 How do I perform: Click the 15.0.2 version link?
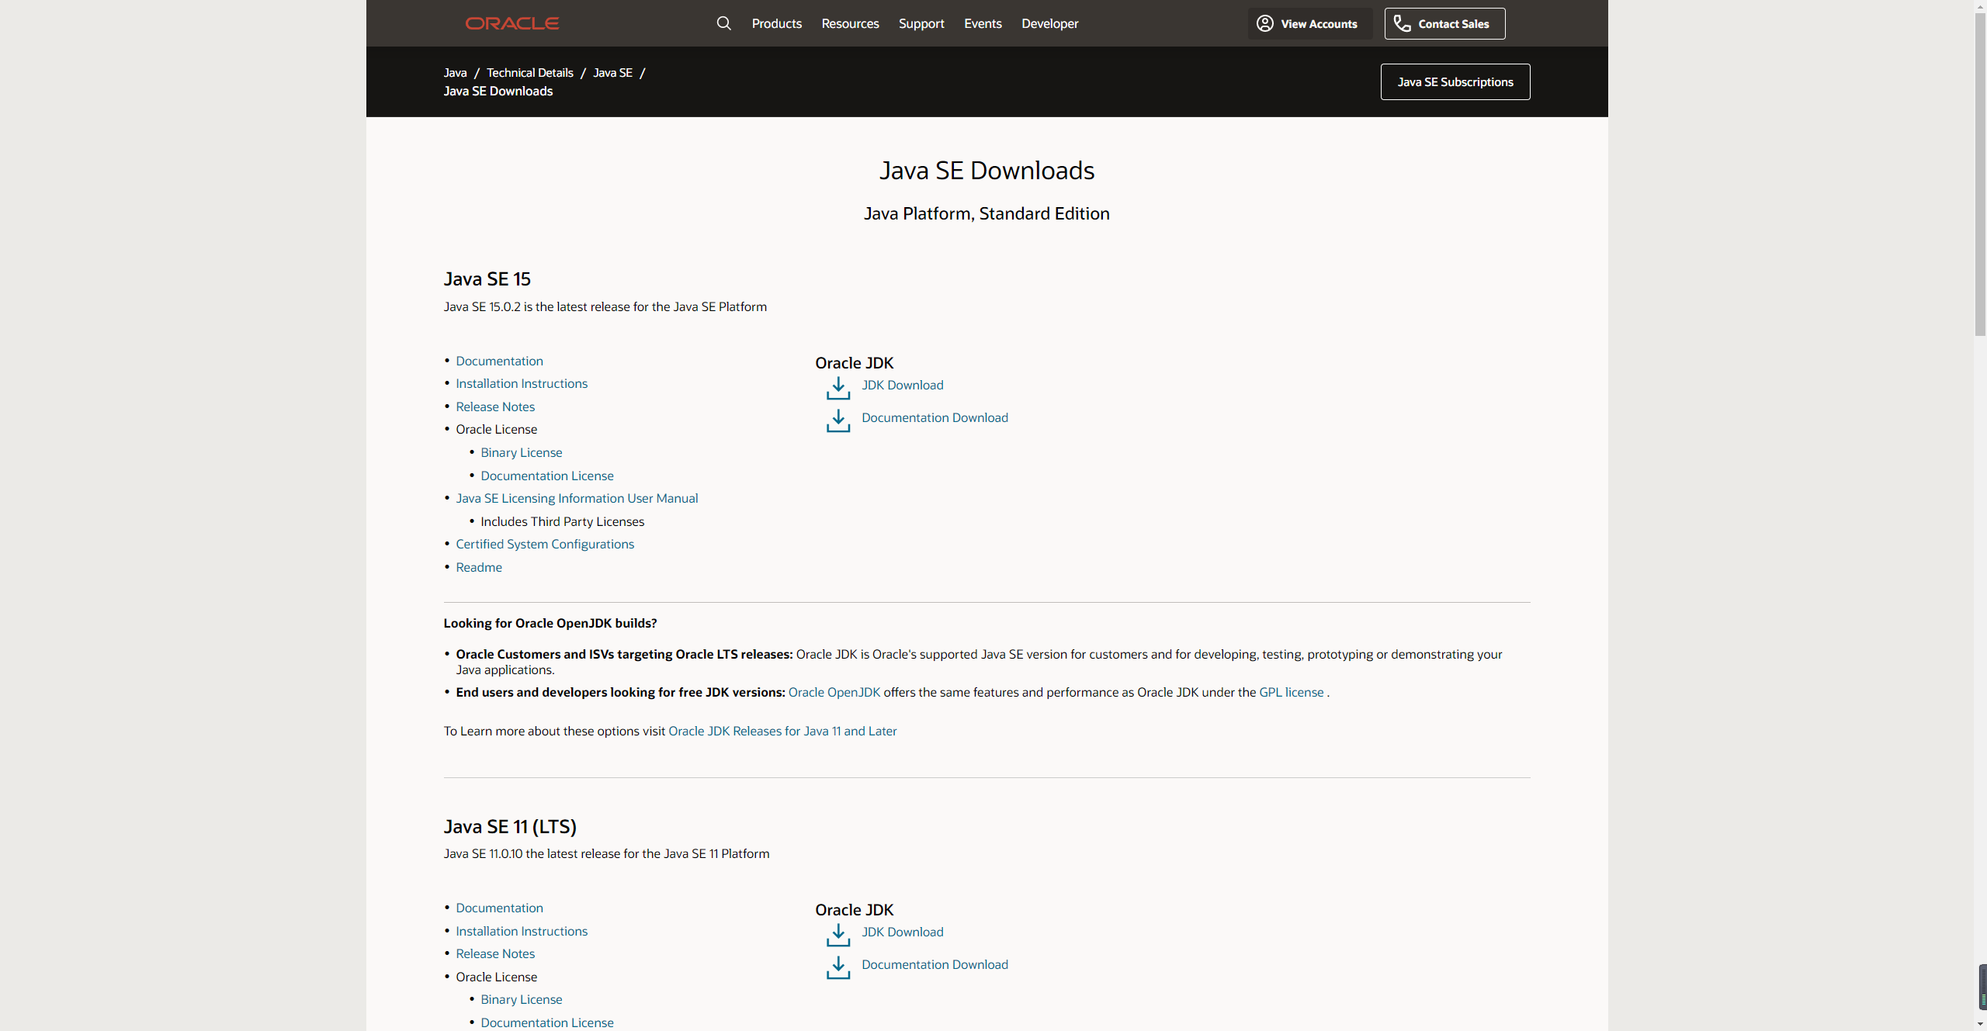(x=505, y=306)
